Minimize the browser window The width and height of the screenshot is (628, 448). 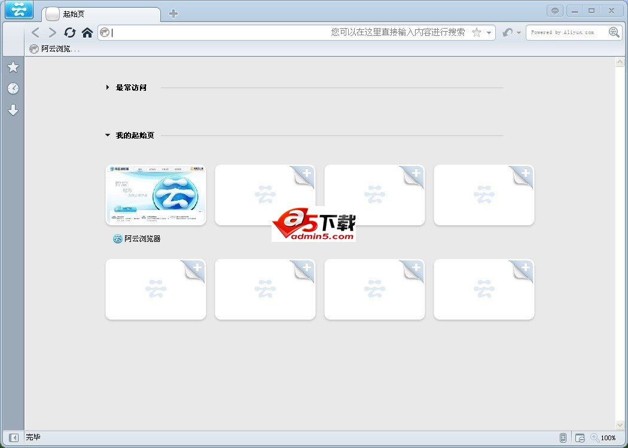(575, 11)
